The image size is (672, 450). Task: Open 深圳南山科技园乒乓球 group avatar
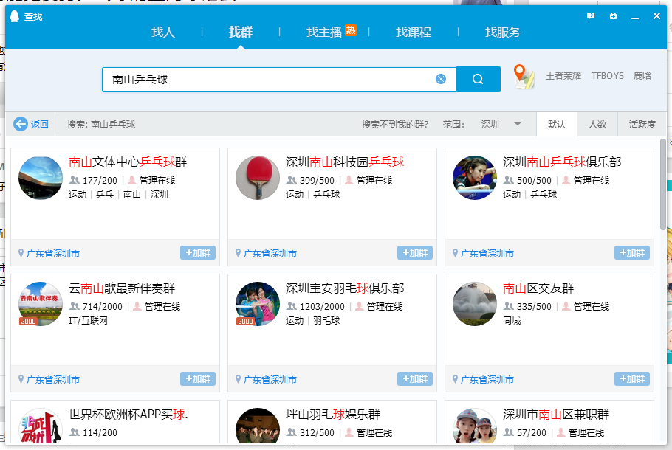click(x=258, y=178)
